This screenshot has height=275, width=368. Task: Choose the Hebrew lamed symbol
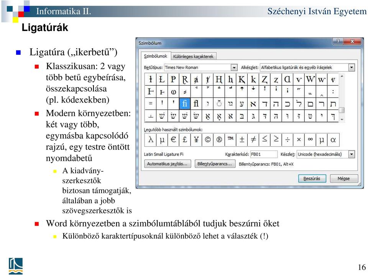pyautogui.click(x=299, y=104)
